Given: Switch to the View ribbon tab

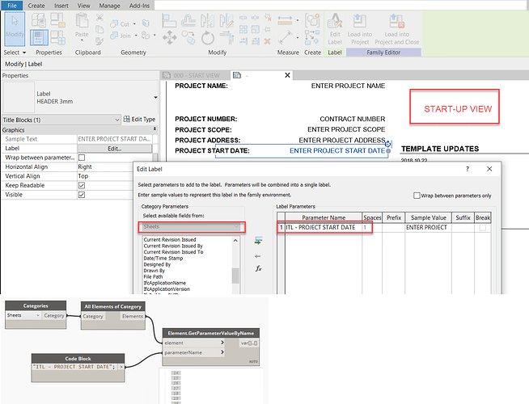Looking at the screenshot, I should click(x=83, y=6).
